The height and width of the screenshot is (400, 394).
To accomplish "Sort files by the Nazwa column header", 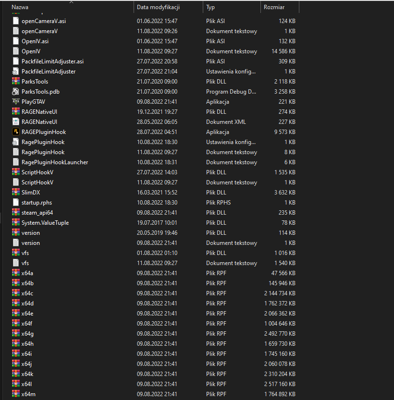I will pyautogui.click(x=20, y=7).
